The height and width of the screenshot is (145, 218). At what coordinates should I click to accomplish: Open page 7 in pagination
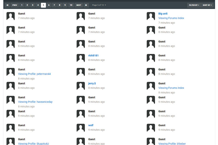coord(54,5)
